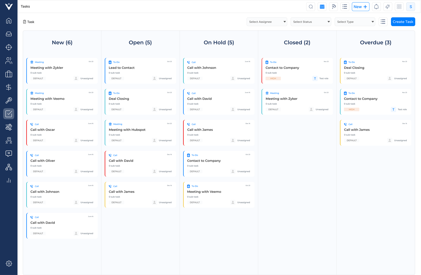Open the Deals dollar sign icon
421x275 pixels.
tap(9, 87)
